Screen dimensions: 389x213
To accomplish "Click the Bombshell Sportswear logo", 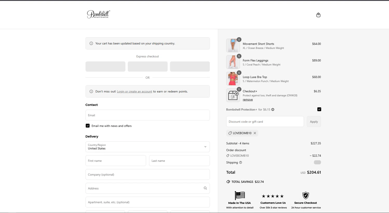I will click(x=99, y=14).
